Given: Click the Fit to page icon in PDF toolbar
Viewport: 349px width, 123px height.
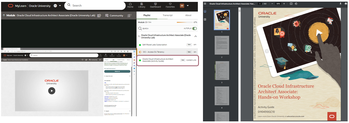Looking at the screenshot, I should pos(291,3).
